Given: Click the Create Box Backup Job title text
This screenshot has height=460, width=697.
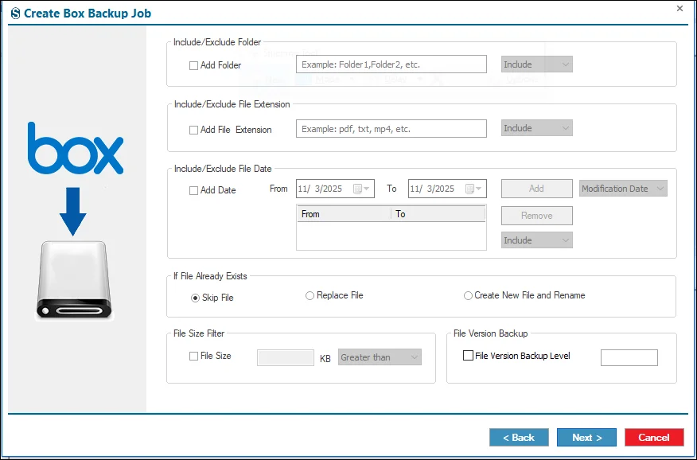Looking at the screenshot, I should [88, 14].
